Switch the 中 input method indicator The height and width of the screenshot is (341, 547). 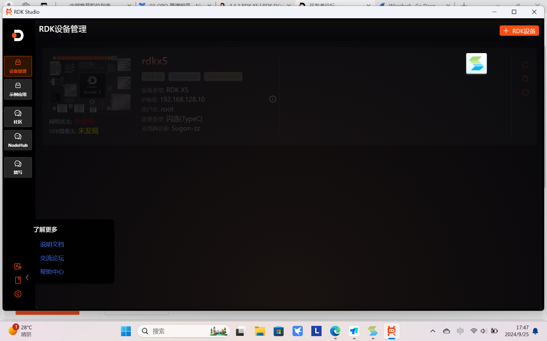coord(460,331)
